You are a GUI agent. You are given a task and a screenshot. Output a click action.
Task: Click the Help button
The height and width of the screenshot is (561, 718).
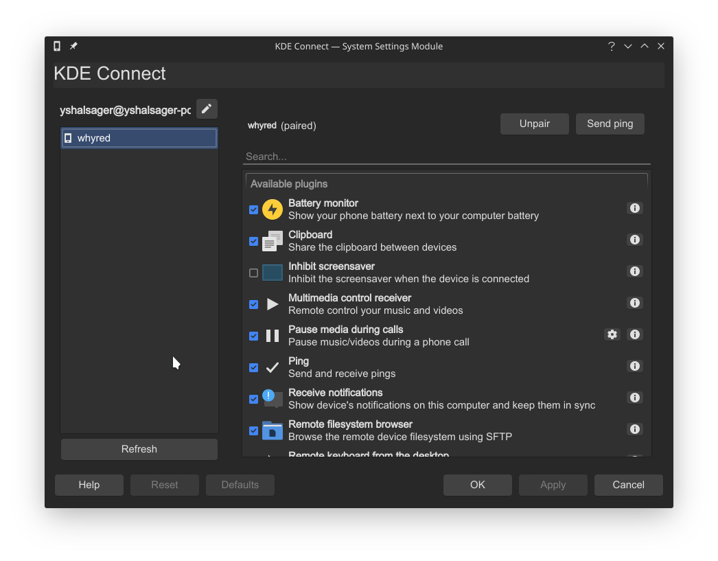tap(89, 485)
